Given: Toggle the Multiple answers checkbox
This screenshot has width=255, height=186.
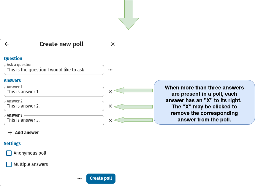Looking at the screenshot, I should [x=9, y=164].
